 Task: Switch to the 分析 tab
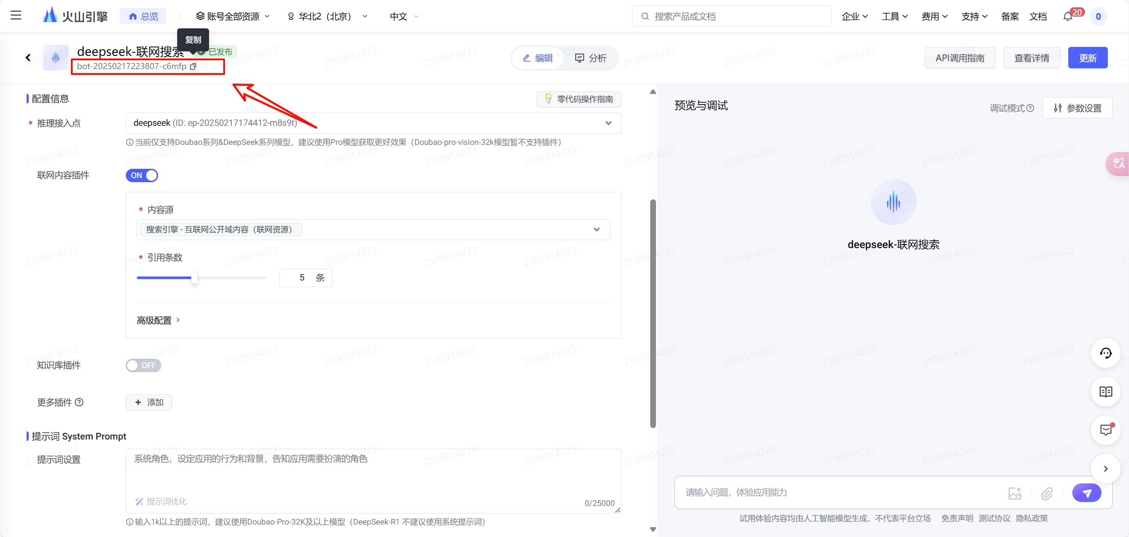(590, 58)
